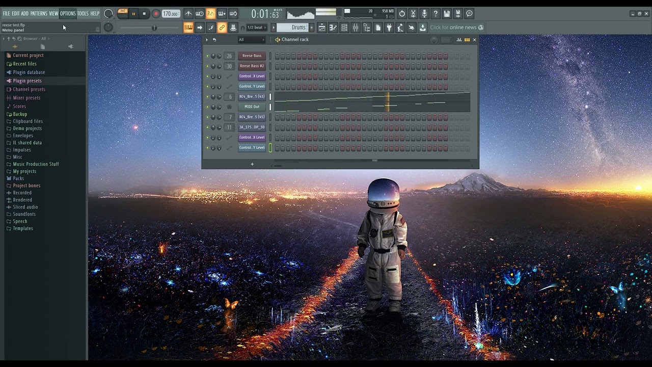Click the step editing mode icon
Image resolution: width=652 pixels, height=367 pixels.
211,28
